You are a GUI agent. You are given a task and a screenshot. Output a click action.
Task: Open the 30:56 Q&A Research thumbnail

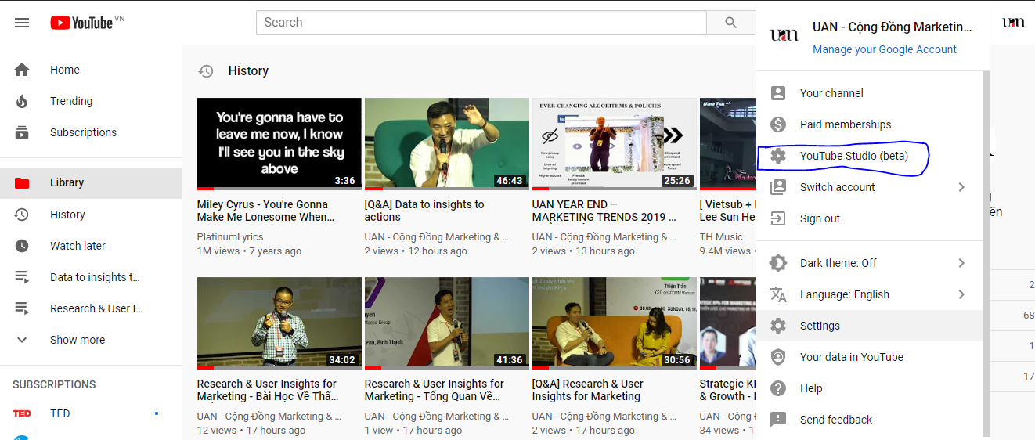point(615,323)
